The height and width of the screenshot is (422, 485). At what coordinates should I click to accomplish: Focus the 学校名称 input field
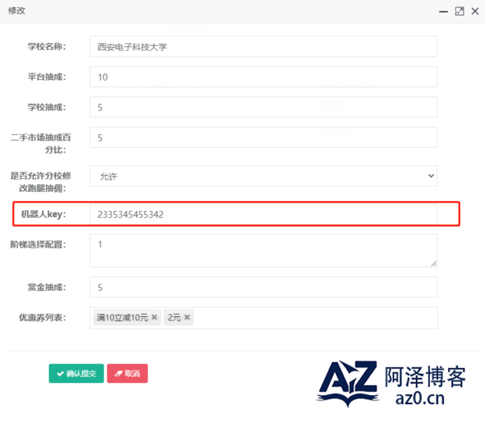(263, 46)
